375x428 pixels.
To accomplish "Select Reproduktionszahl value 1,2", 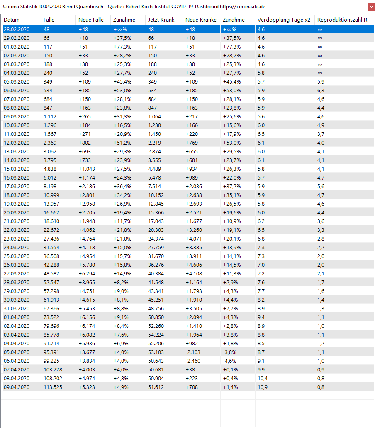I will [x=321, y=344].
